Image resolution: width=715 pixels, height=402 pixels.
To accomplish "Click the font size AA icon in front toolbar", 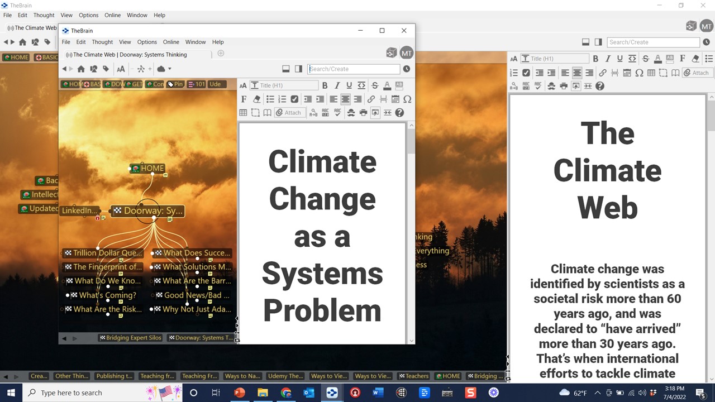I will (x=121, y=69).
